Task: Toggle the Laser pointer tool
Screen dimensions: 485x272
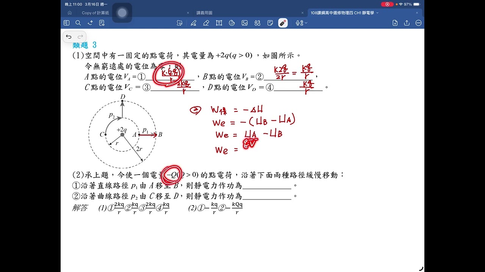Action: (283, 23)
